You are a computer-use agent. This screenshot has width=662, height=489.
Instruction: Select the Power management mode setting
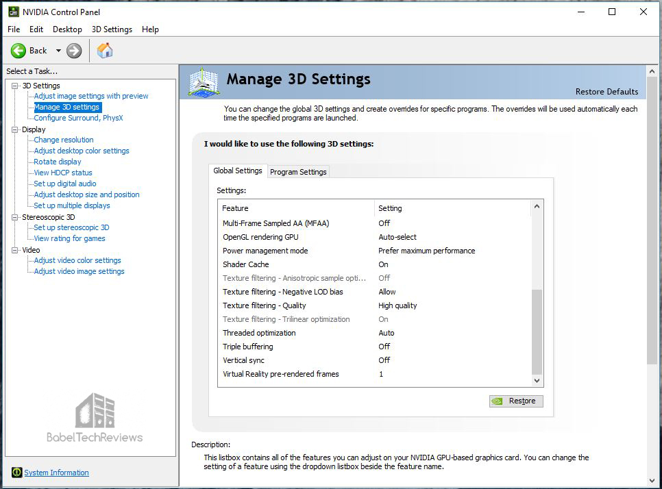[373, 251]
